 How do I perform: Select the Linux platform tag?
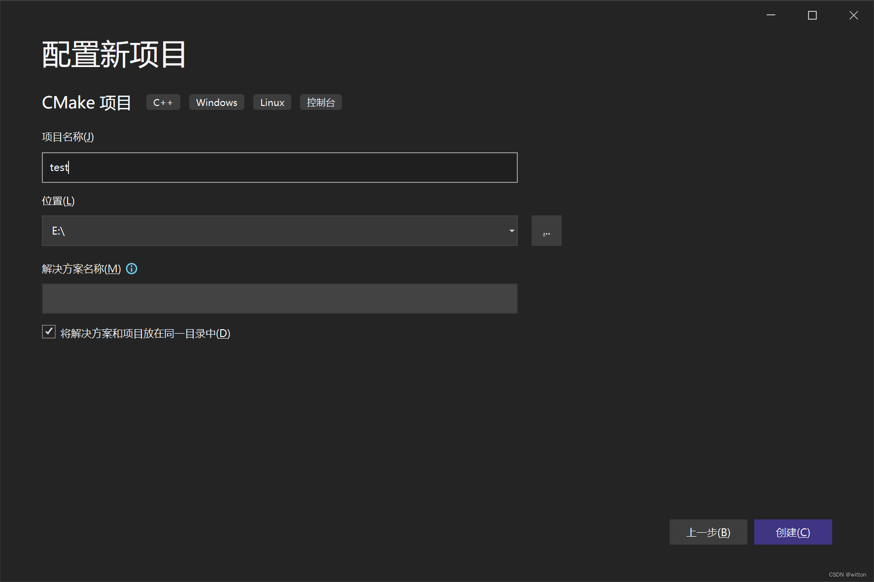(271, 102)
